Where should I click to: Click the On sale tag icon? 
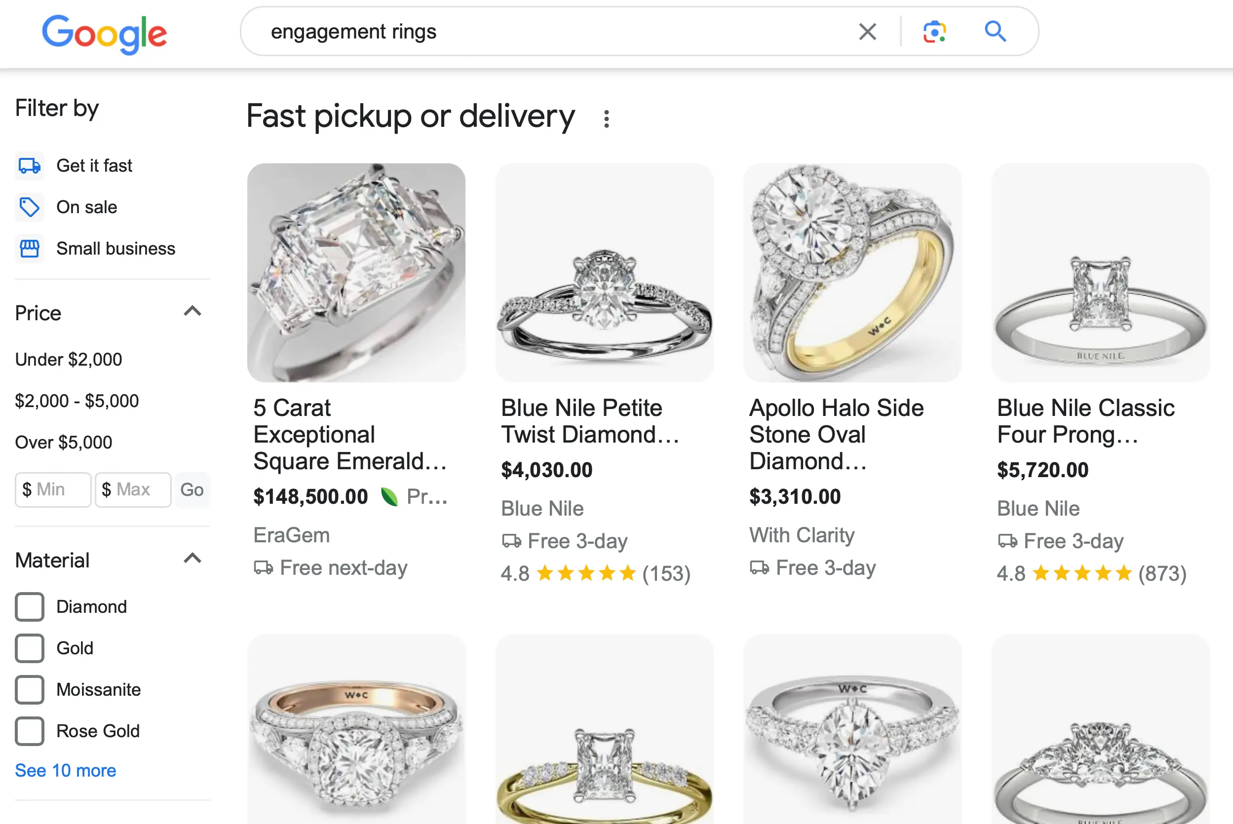pos(30,207)
